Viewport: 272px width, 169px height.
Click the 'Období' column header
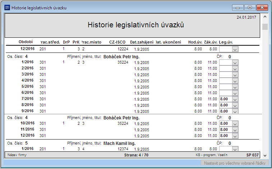pos(26,42)
